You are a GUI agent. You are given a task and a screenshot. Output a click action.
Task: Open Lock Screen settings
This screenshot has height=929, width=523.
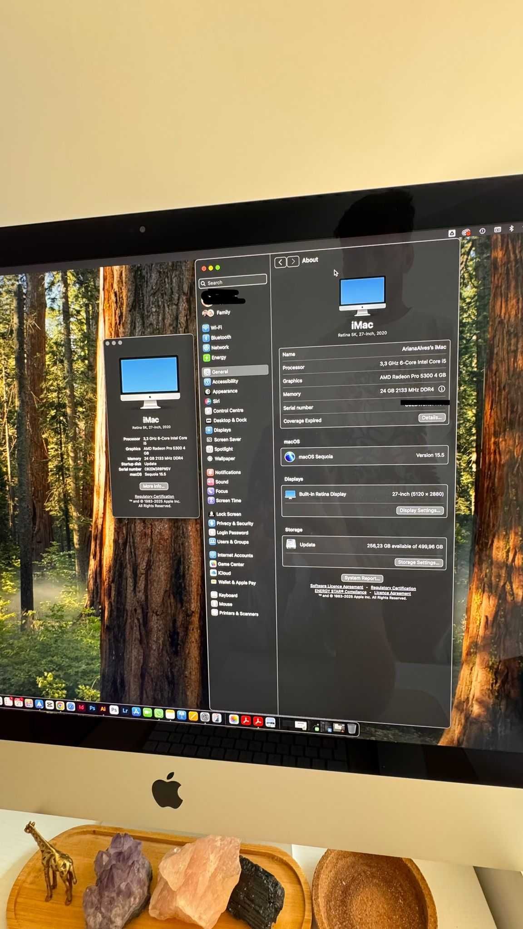(x=225, y=514)
